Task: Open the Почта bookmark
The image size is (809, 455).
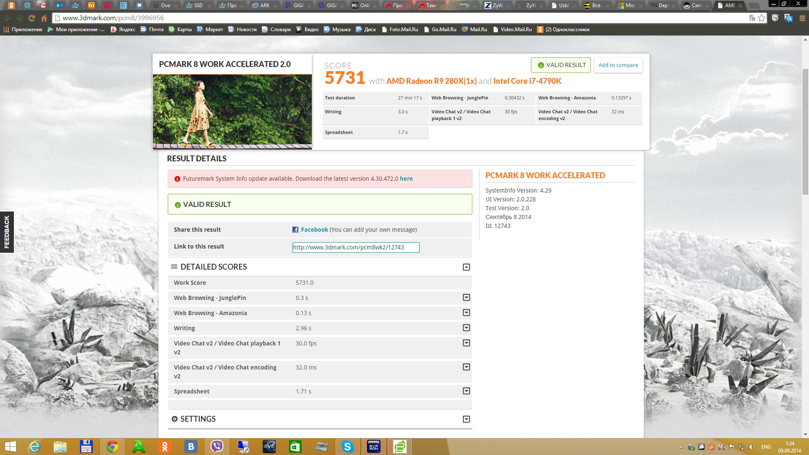Action: pos(152,29)
